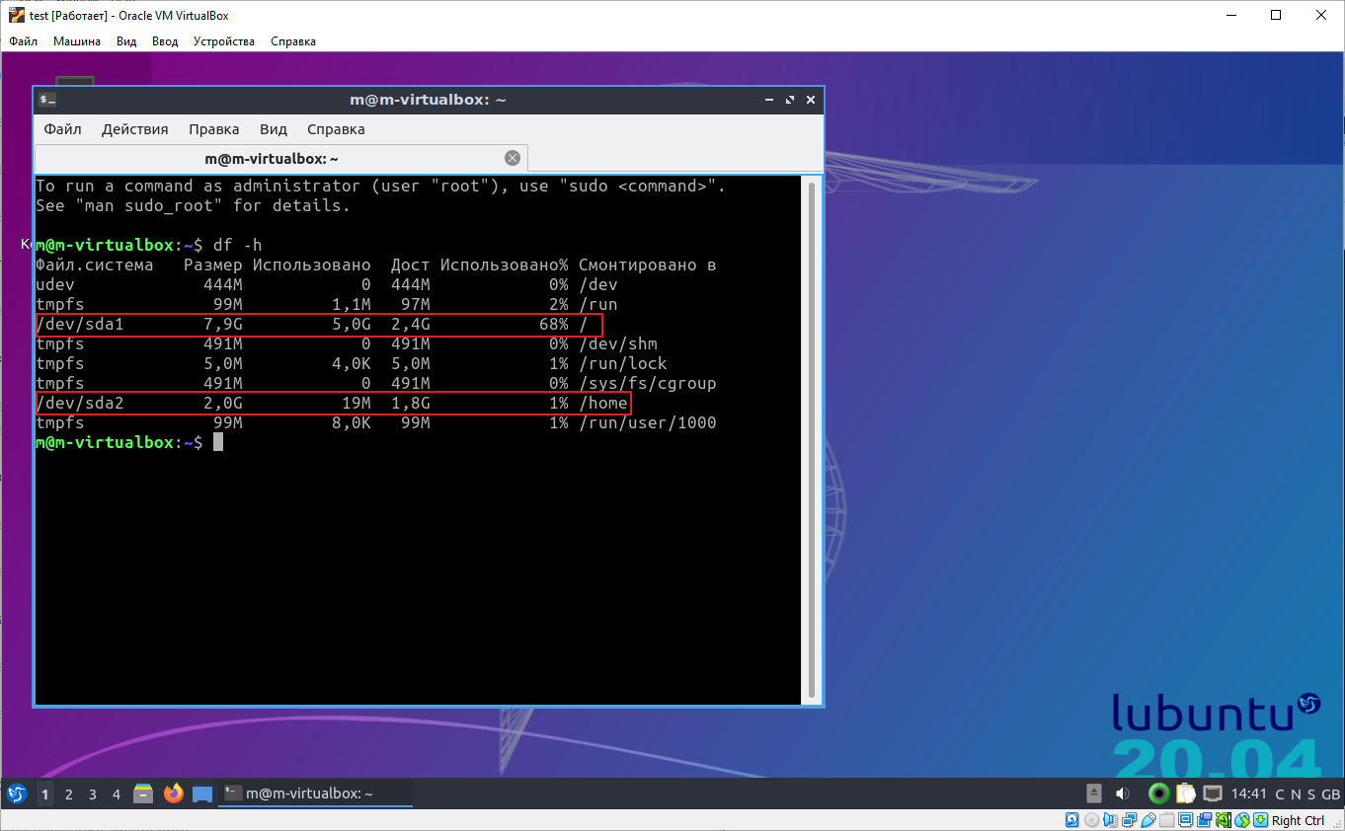Open terminal Справка menu
This screenshot has width=1345, height=831.
pos(336,129)
